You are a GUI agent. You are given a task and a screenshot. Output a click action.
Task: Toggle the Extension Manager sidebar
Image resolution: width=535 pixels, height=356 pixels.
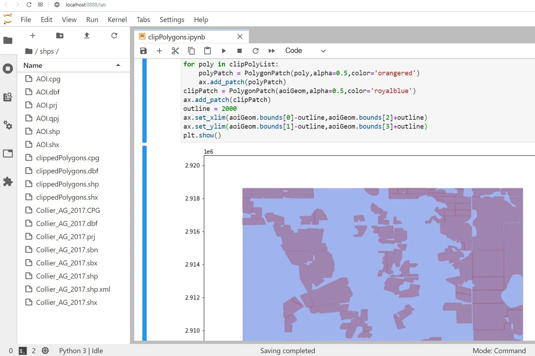coord(8,182)
